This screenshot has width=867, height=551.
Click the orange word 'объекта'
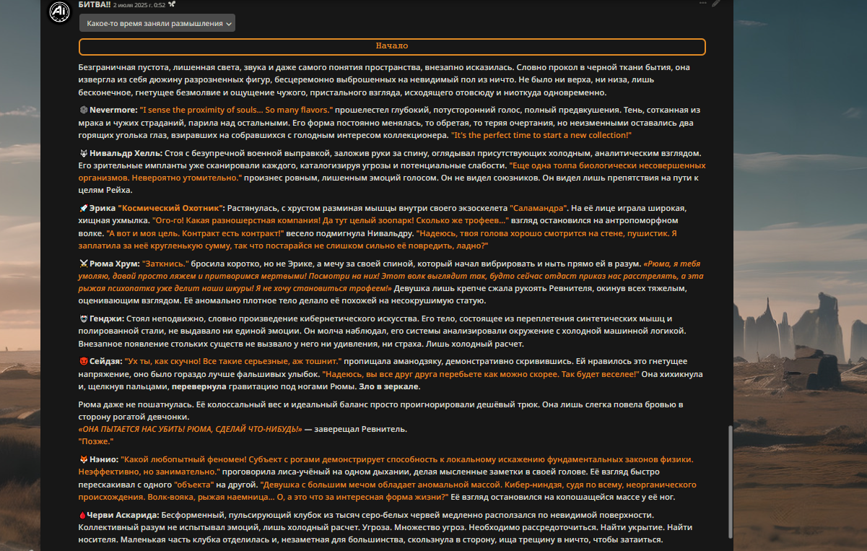[x=194, y=485]
